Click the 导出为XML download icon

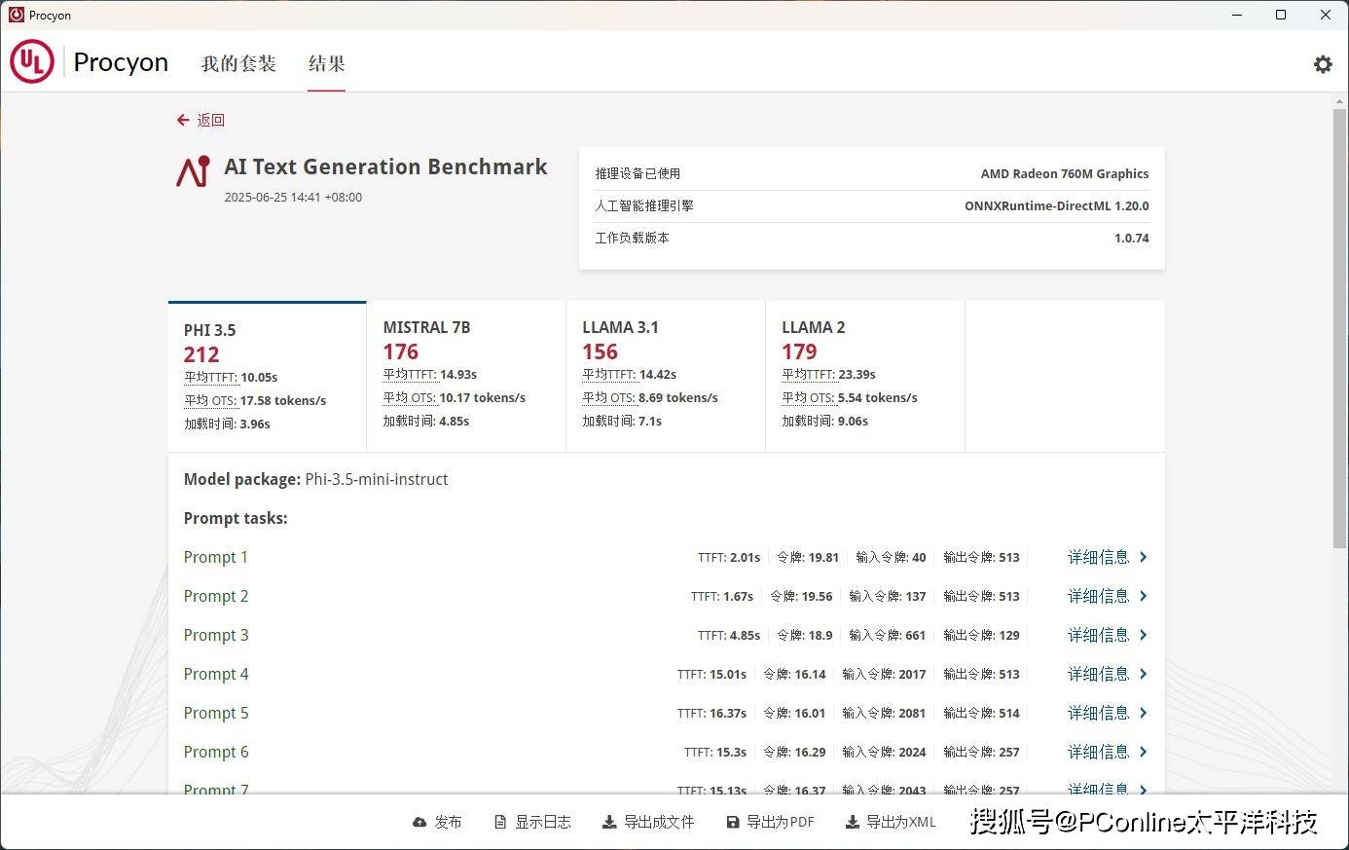(x=852, y=822)
